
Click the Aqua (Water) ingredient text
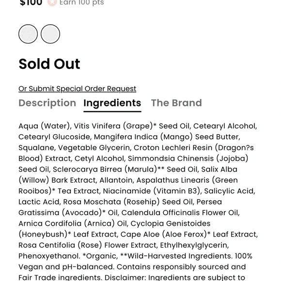[x=45, y=126]
